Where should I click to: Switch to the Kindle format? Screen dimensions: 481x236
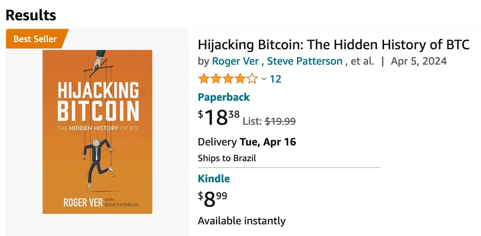(214, 179)
